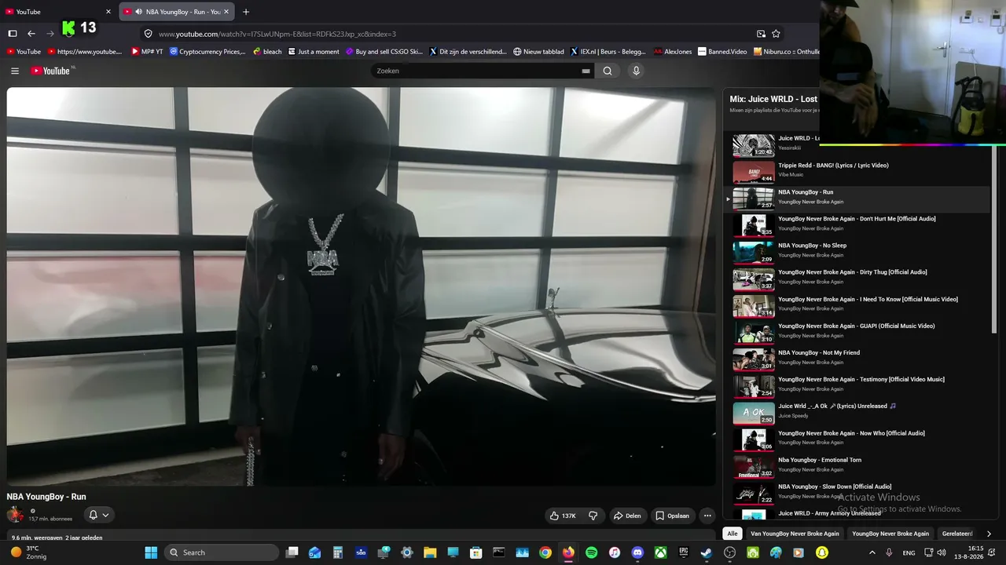The image size is (1006, 565).
Task: Open the bleach bookmark
Action: [x=267, y=52]
